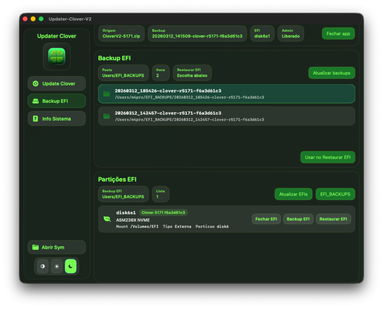This screenshot has height=309, width=383.
Task: Click the Backup EFI section heading
Action: click(x=114, y=58)
